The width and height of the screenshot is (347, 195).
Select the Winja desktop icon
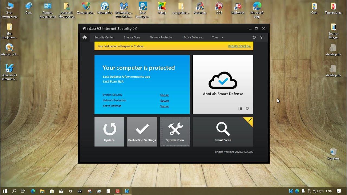coord(162,9)
